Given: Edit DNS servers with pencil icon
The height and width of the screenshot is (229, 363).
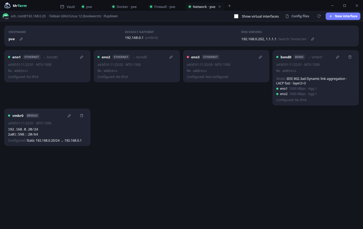Looking at the screenshot, I should coord(313,39).
